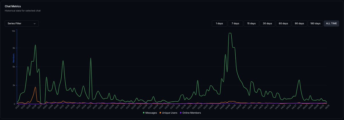This screenshot has width=344, height=120.
Task: Toggle the Unique Users legend entry
Action: (168, 113)
